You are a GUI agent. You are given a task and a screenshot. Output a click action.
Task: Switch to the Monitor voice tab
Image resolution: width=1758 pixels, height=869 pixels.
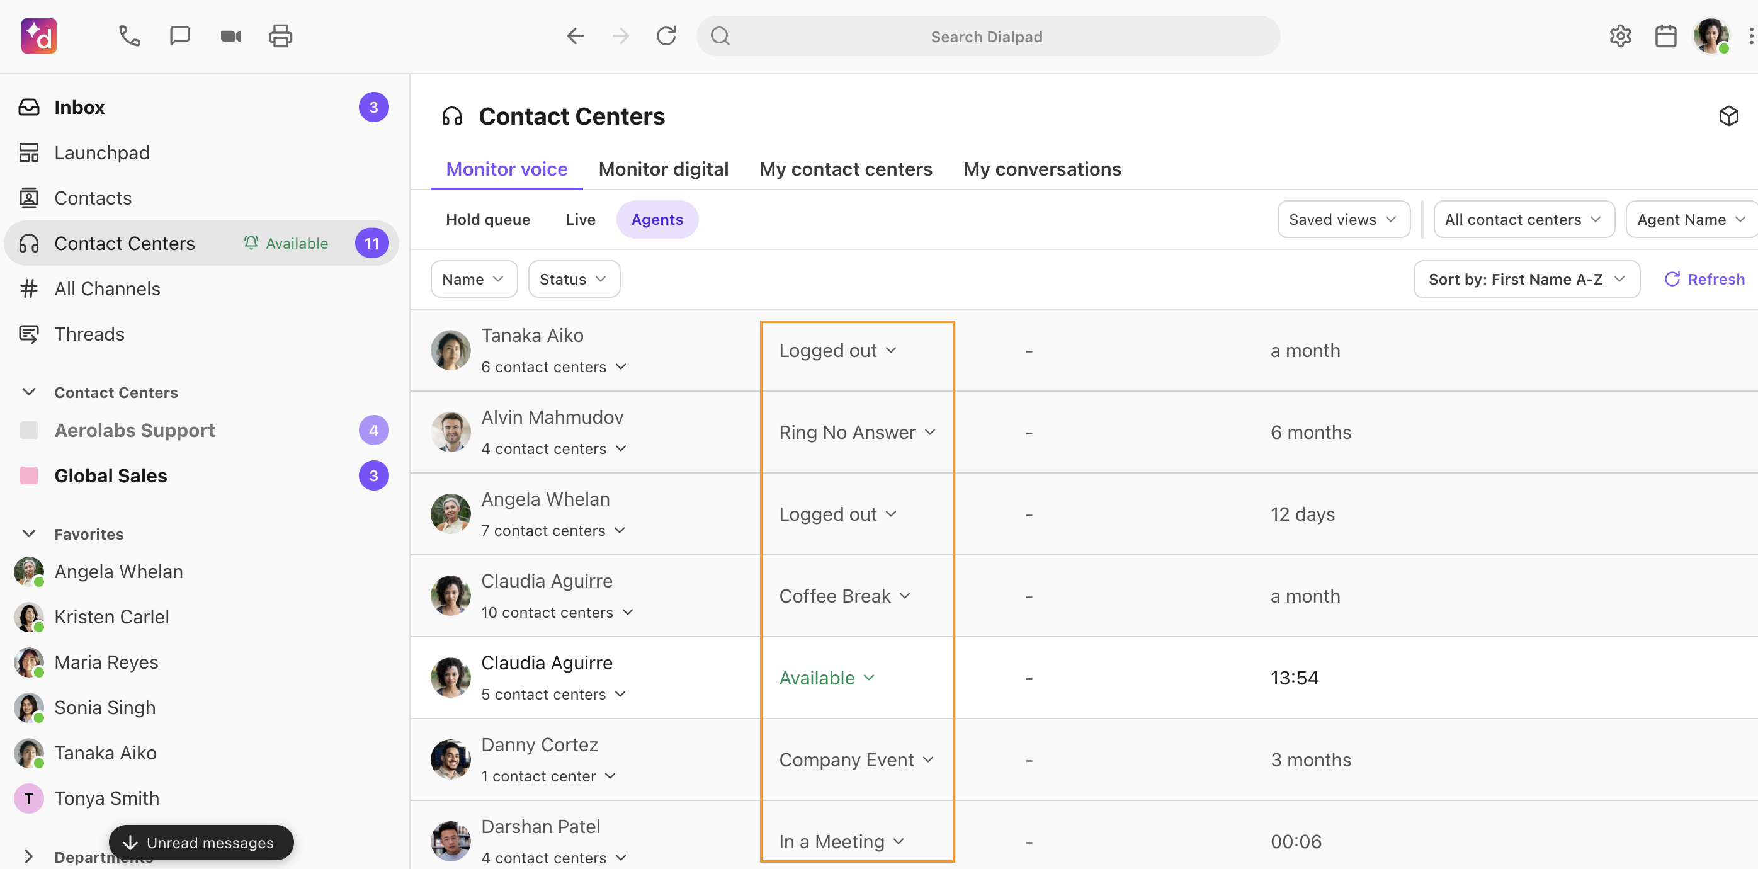(506, 169)
